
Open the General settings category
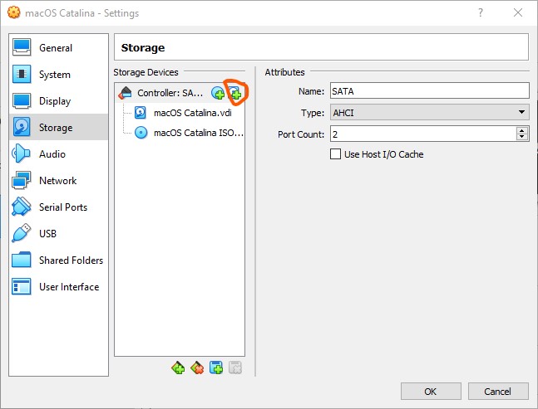pyautogui.click(x=58, y=47)
